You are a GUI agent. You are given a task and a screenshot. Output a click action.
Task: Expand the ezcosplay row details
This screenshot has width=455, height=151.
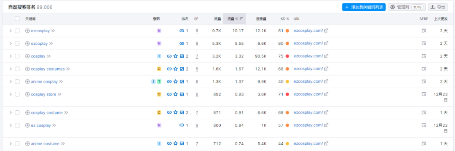pyautogui.click(x=11, y=31)
